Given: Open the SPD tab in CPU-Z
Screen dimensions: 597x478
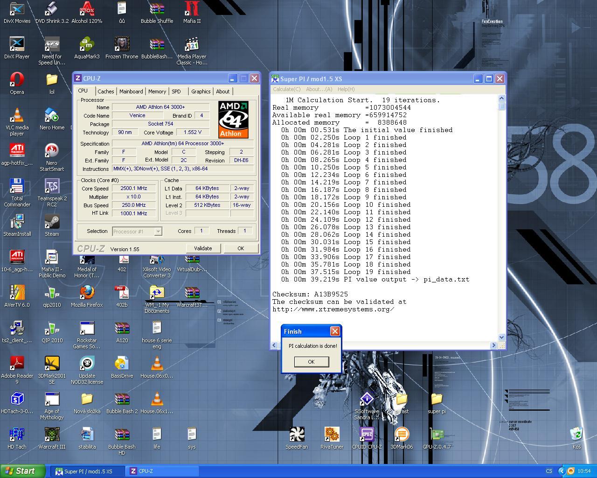Looking at the screenshot, I should coord(176,91).
